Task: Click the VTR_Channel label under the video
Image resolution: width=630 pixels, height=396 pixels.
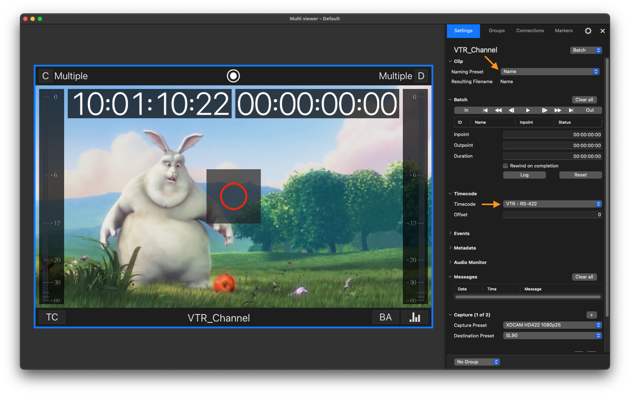Action: (x=219, y=318)
